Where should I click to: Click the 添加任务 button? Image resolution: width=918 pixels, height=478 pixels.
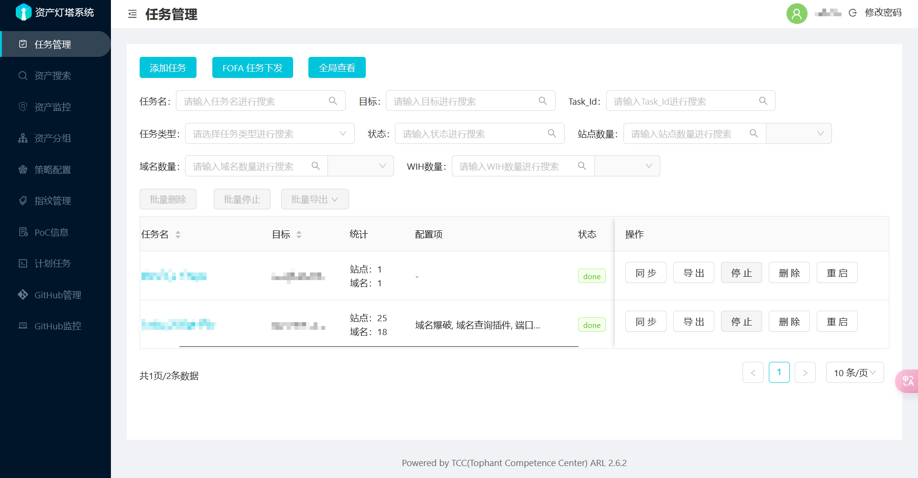click(168, 68)
